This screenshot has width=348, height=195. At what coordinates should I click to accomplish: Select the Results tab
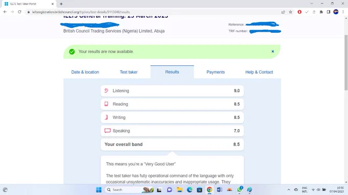[172, 72]
